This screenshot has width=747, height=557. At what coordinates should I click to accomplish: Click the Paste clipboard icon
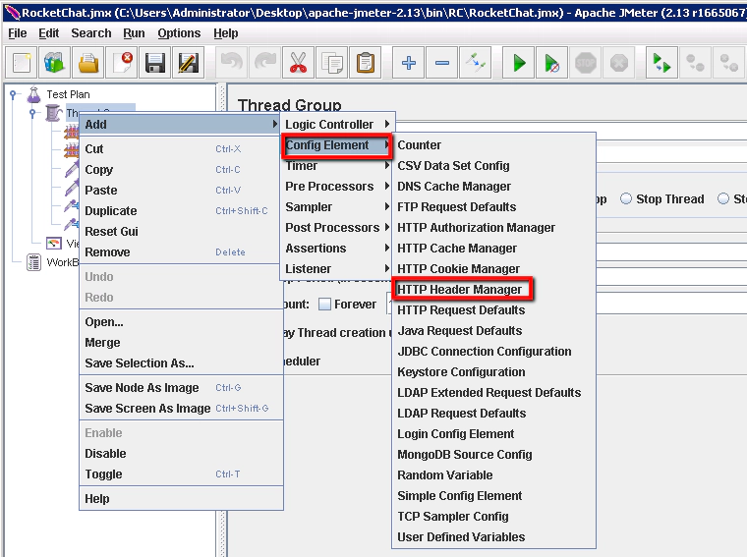pos(366,63)
